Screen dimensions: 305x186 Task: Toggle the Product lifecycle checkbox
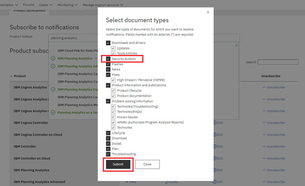click(113, 90)
